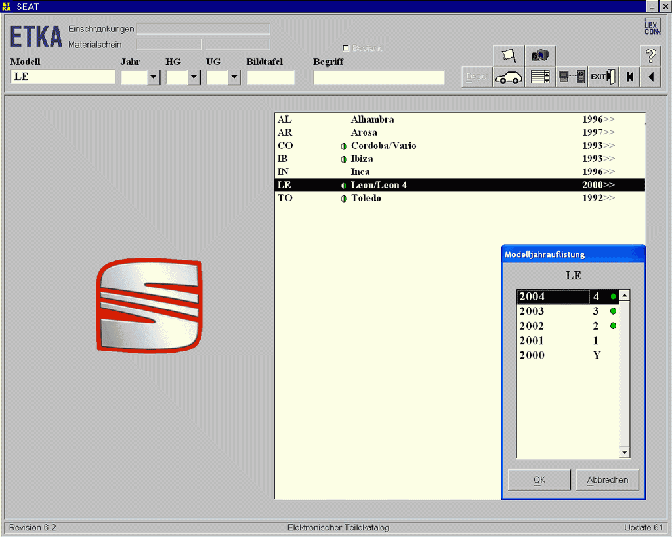The image size is (672, 537).
Task: Toggle the Bestand checkbox
Action: coord(346,49)
